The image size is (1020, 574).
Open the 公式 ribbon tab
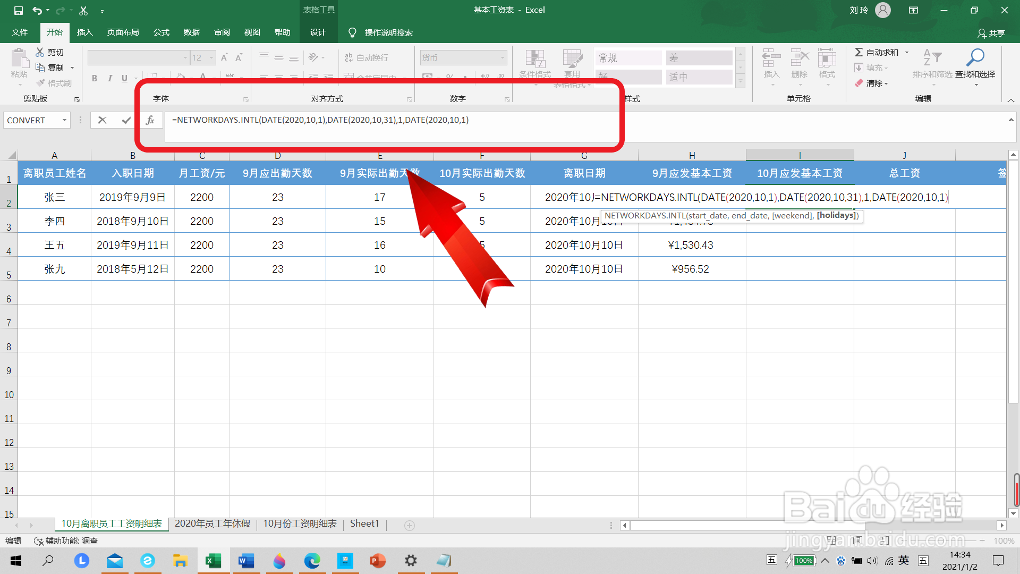(161, 32)
